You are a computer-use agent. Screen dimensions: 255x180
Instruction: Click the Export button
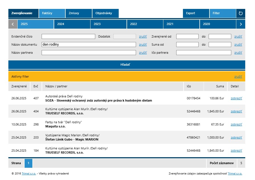tap(196, 13)
